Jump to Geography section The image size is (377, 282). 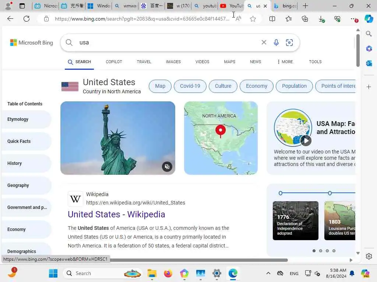[27, 185]
